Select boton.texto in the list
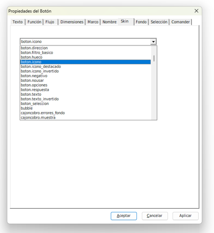Viewport: 214px width, 233px height. [86, 94]
